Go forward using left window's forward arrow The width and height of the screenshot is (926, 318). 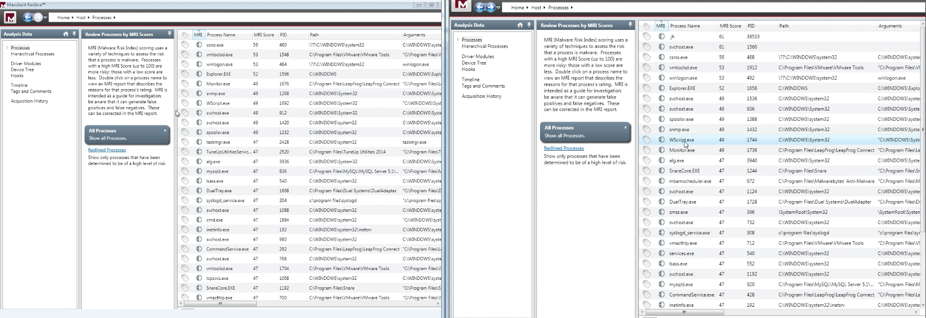[38, 18]
